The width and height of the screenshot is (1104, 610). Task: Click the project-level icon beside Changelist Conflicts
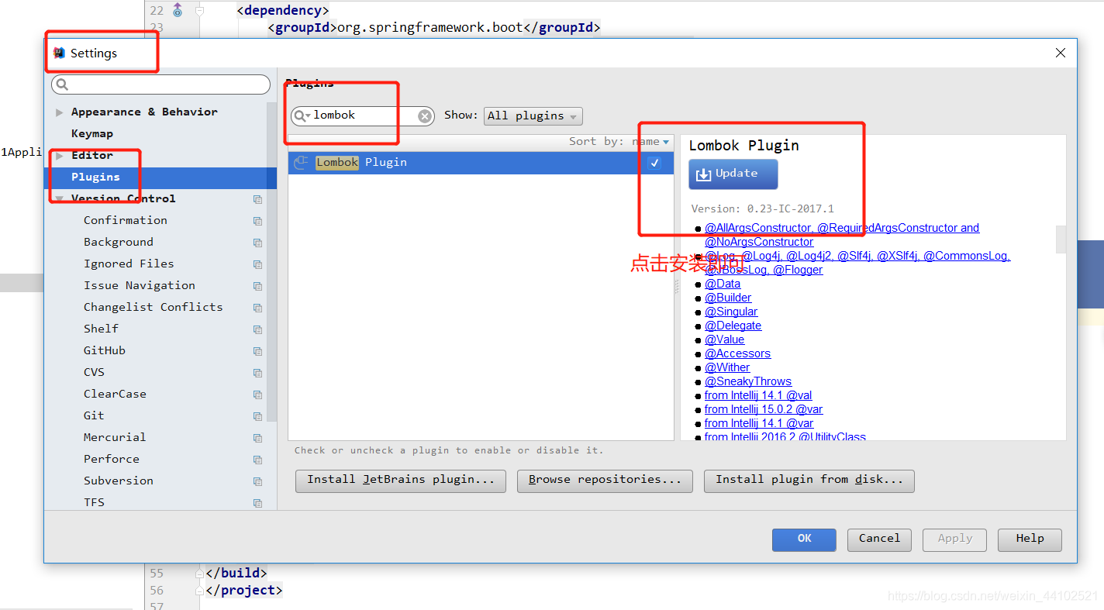point(257,308)
